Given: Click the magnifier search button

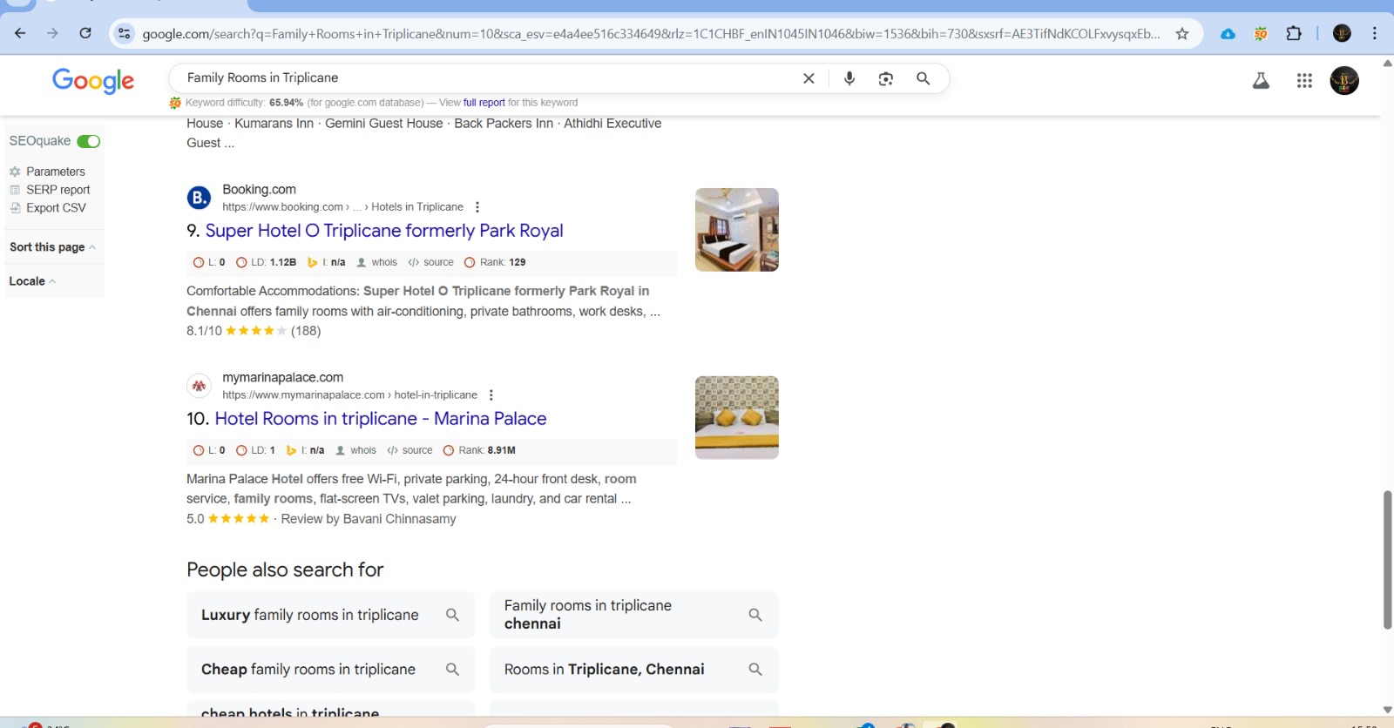Looking at the screenshot, I should coord(923,78).
